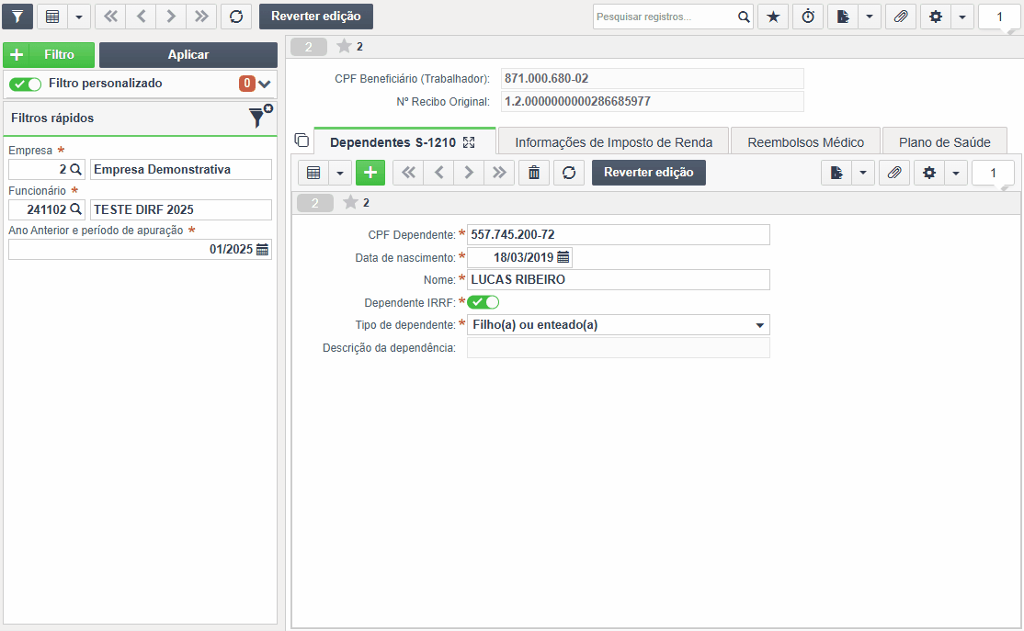Click Reverter edição in Dependentes toolbar

[x=648, y=173]
